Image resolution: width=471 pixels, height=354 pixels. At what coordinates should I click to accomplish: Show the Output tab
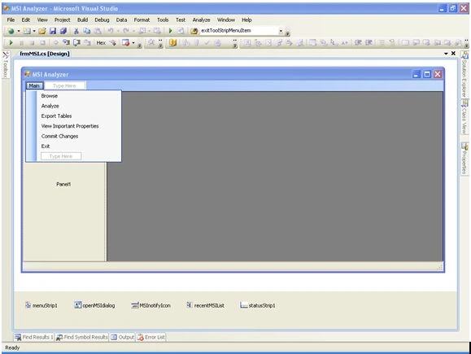coord(123,337)
